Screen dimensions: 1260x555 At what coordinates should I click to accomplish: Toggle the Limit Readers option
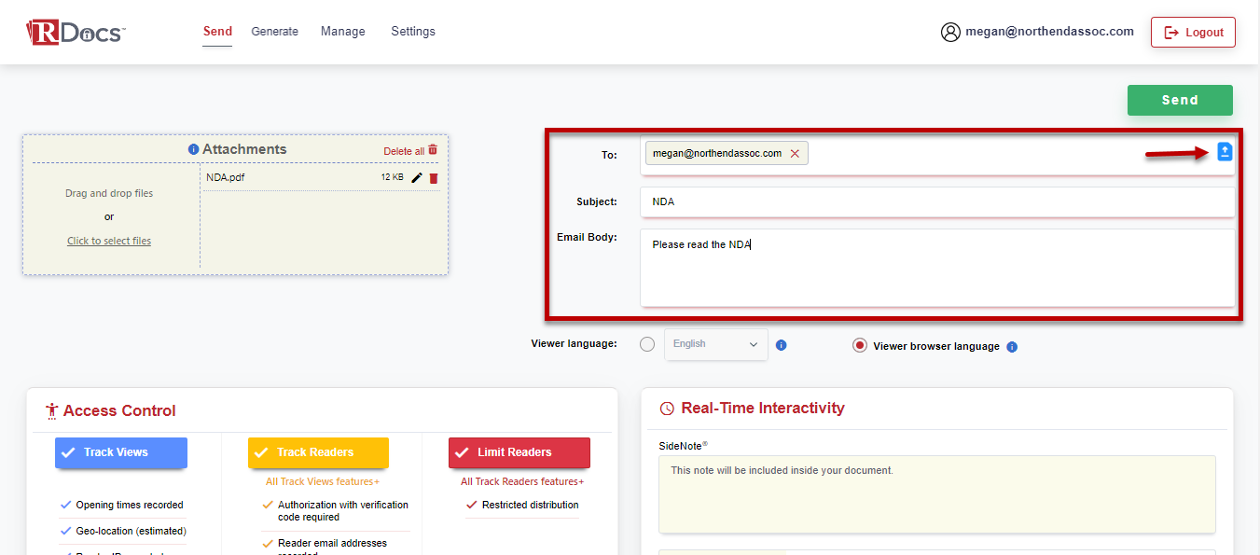[519, 452]
